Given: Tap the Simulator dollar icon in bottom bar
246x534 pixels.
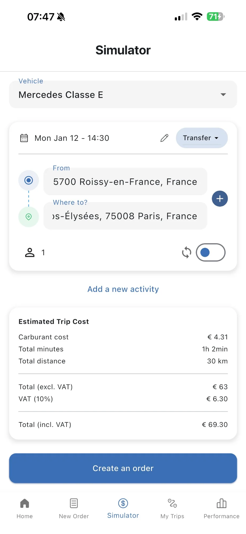Looking at the screenshot, I should pos(123,504).
